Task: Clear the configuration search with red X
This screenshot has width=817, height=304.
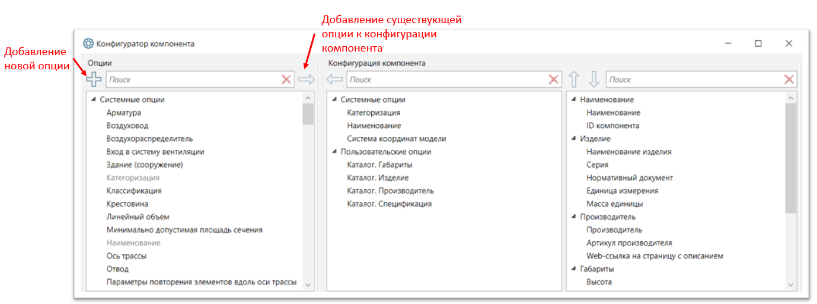Action: coord(553,79)
